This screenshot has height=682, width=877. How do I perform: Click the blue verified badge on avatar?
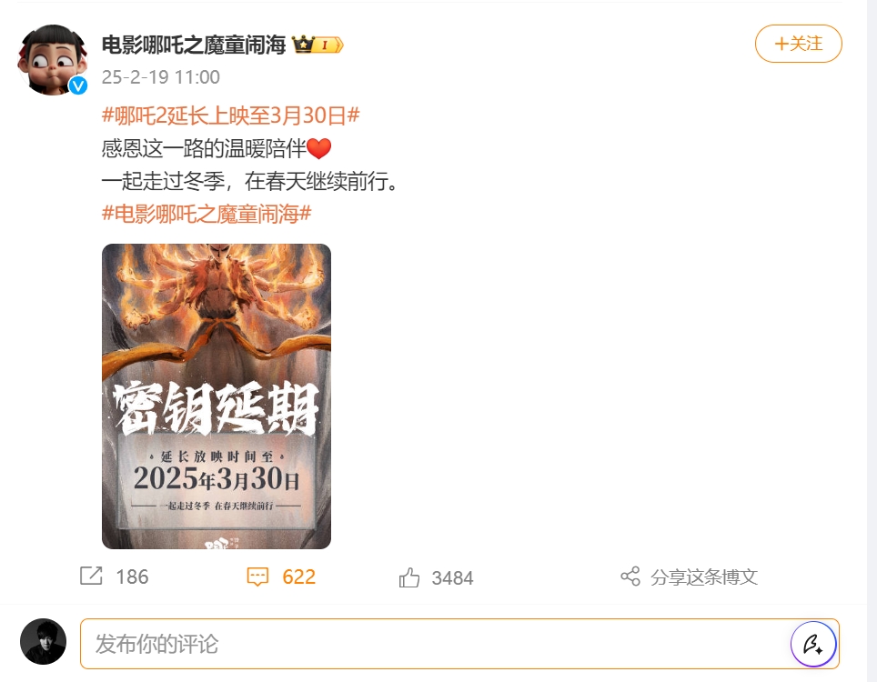(x=78, y=85)
